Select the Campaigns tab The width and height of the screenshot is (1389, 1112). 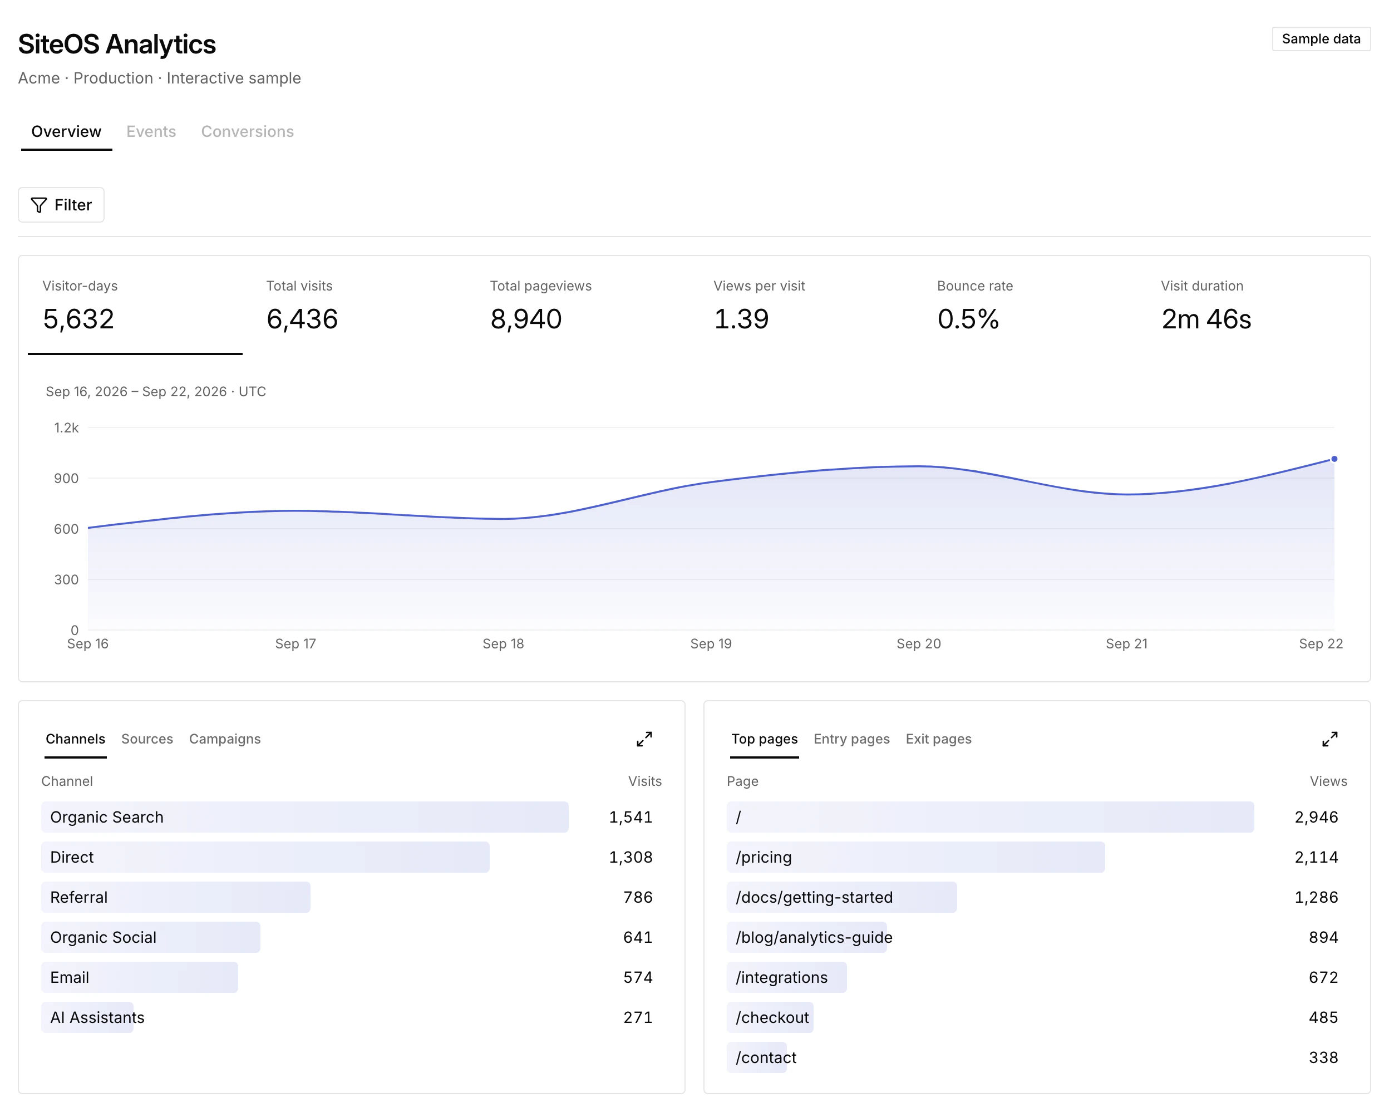225,739
